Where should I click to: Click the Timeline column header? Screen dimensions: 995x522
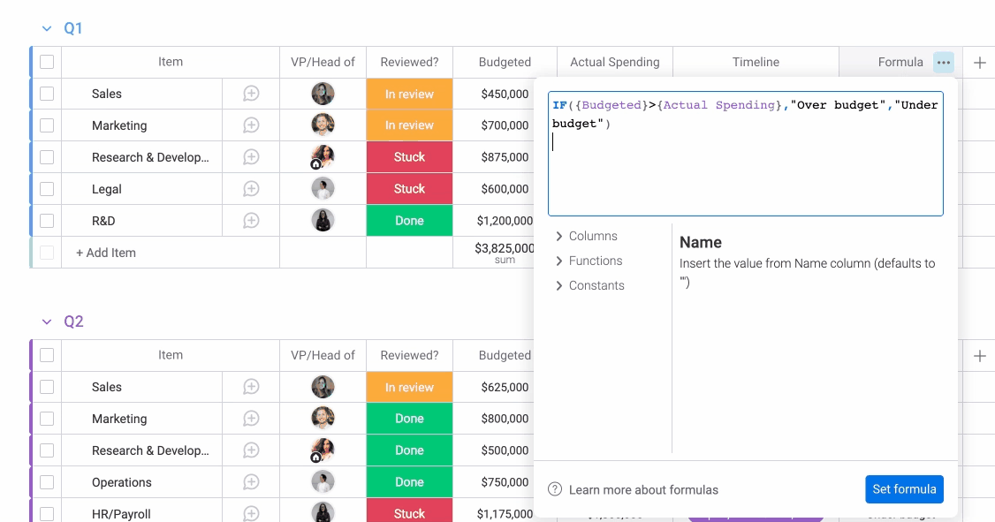click(x=756, y=62)
